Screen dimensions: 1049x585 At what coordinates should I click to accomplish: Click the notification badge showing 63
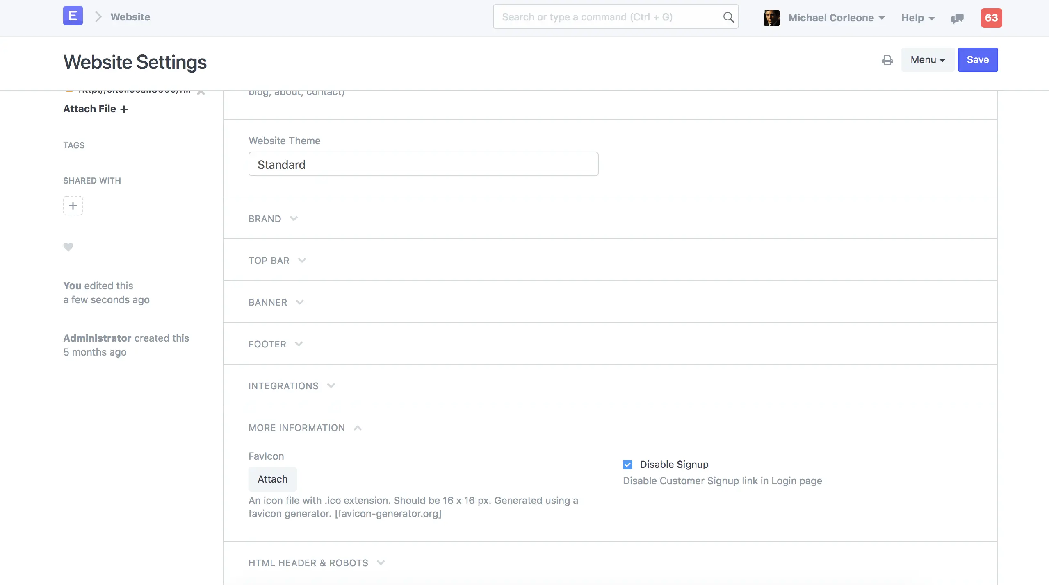point(991,17)
